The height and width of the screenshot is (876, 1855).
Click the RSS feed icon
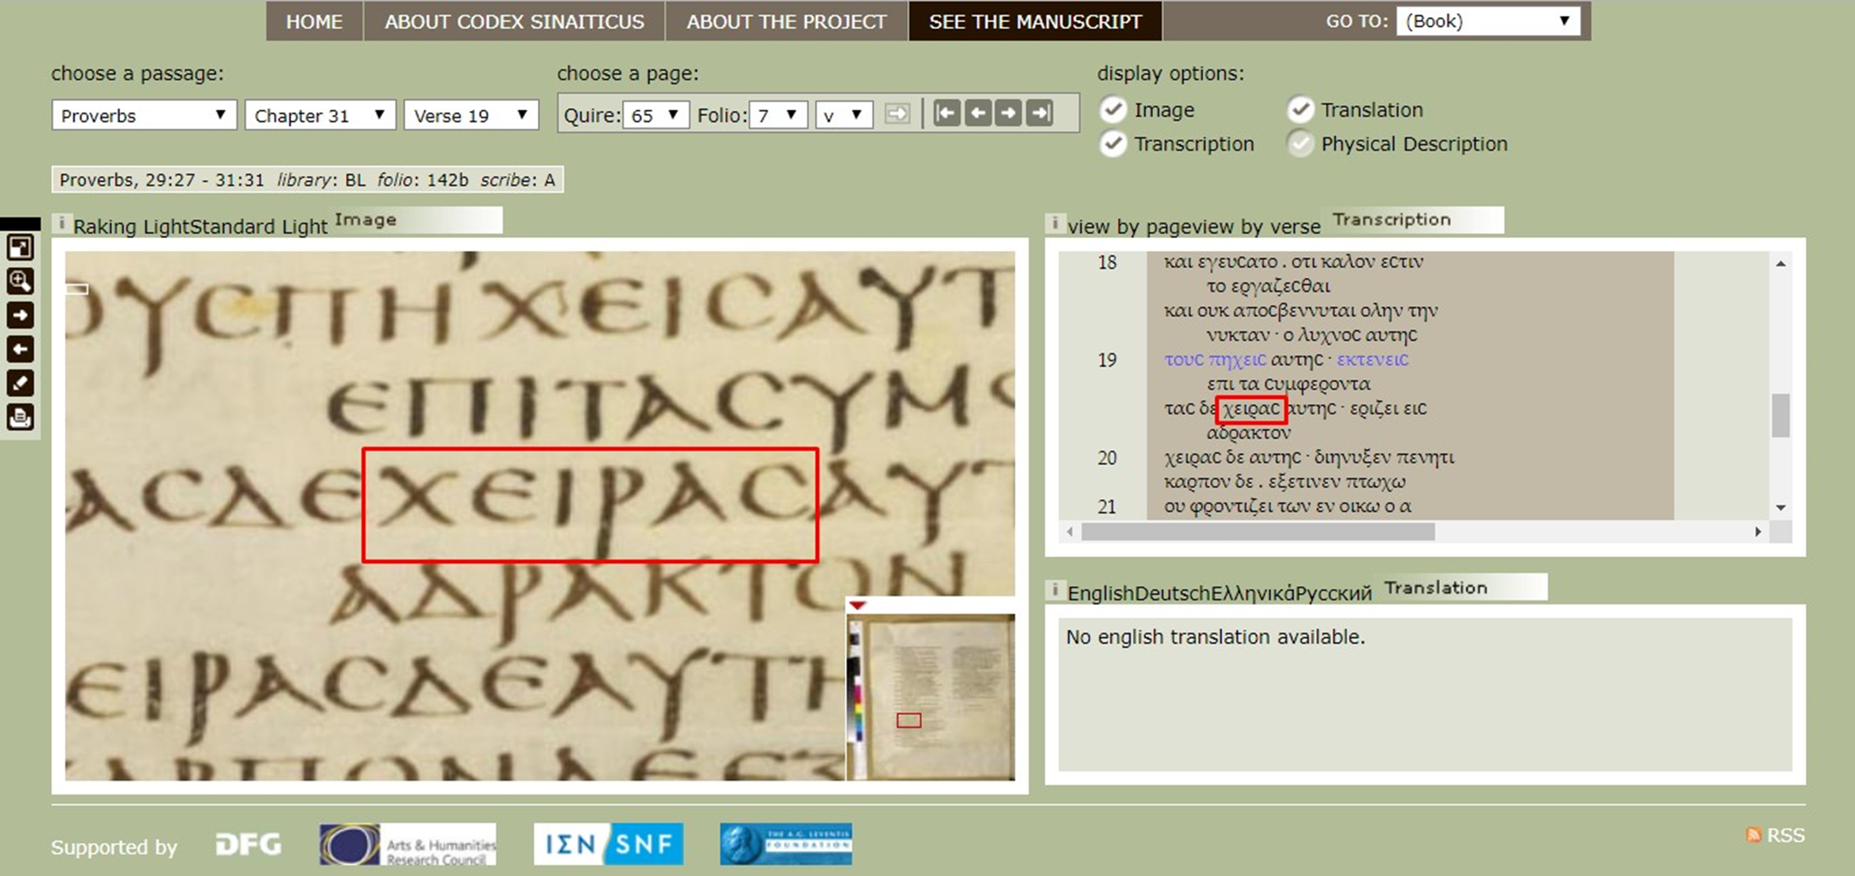[1753, 835]
